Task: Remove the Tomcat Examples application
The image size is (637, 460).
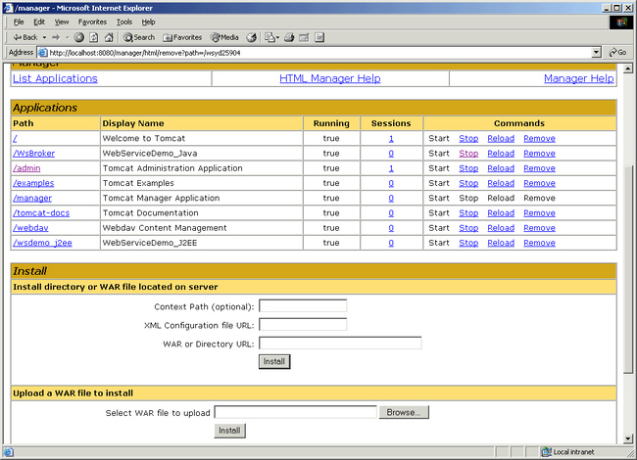Action: [x=539, y=183]
